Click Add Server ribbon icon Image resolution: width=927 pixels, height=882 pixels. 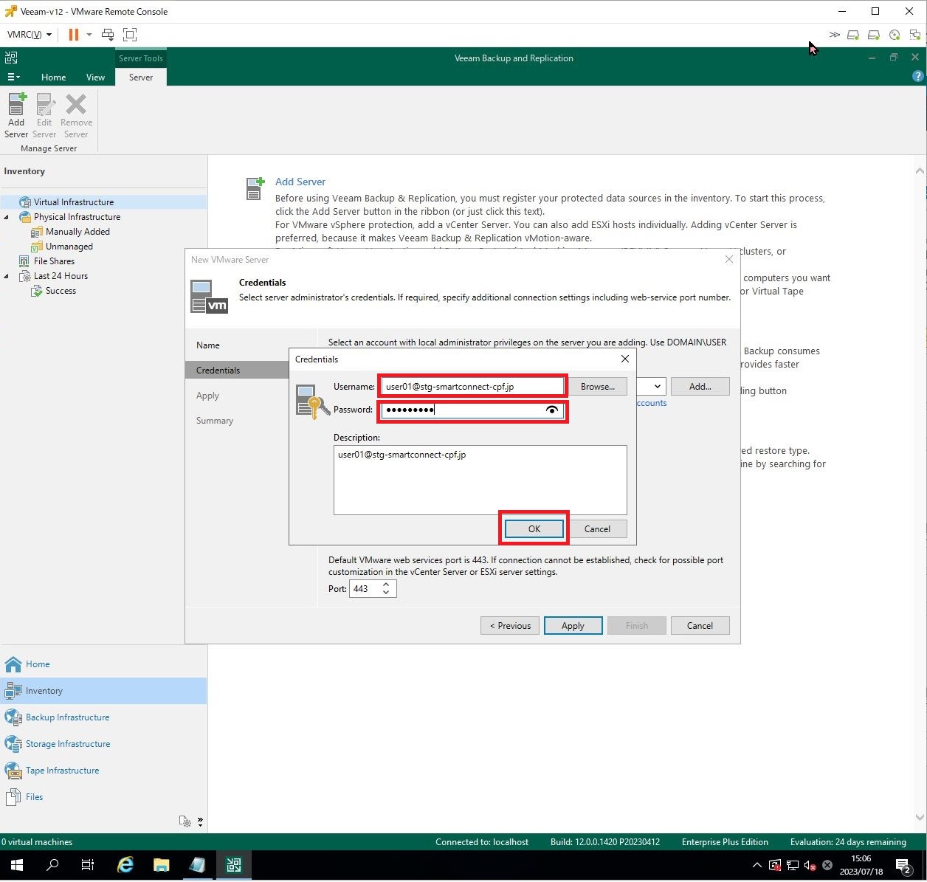pos(16,116)
